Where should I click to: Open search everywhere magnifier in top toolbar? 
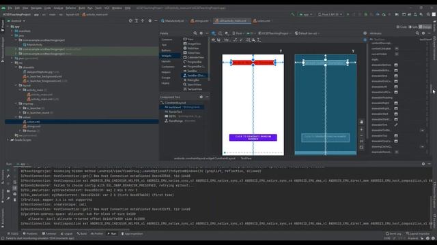(x=428, y=14)
